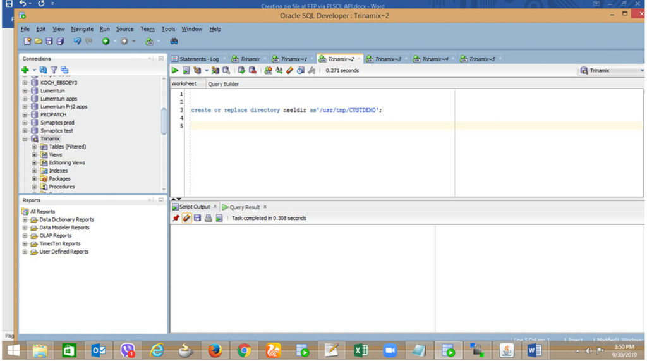Expand User Defined Reports folder
647x361 pixels.
pyautogui.click(x=25, y=252)
